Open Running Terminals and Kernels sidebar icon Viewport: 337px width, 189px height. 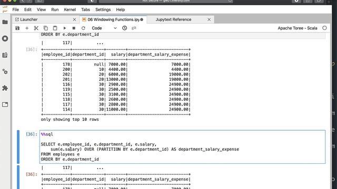click(x=5, y=38)
